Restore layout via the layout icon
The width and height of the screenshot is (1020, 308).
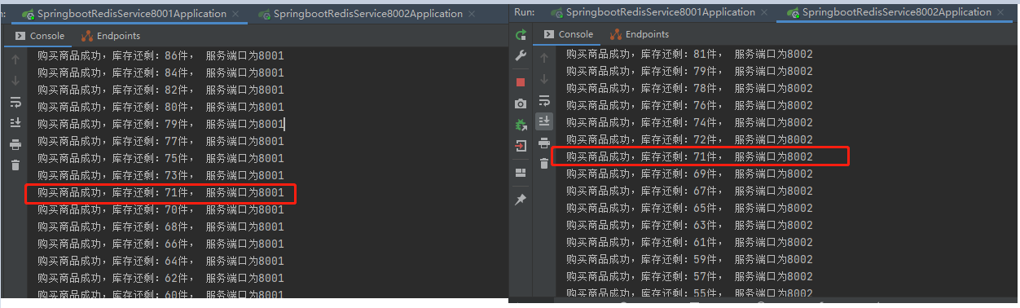521,173
